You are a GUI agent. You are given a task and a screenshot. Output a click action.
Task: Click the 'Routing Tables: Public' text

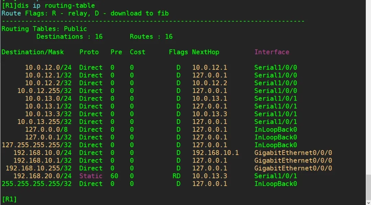click(x=44, y=29)
